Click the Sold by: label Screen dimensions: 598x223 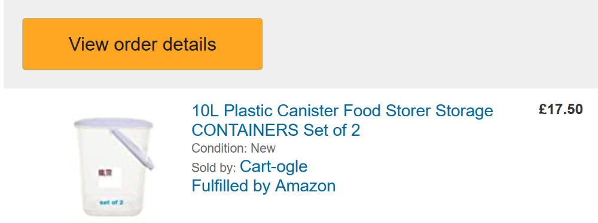pos(214,168)
